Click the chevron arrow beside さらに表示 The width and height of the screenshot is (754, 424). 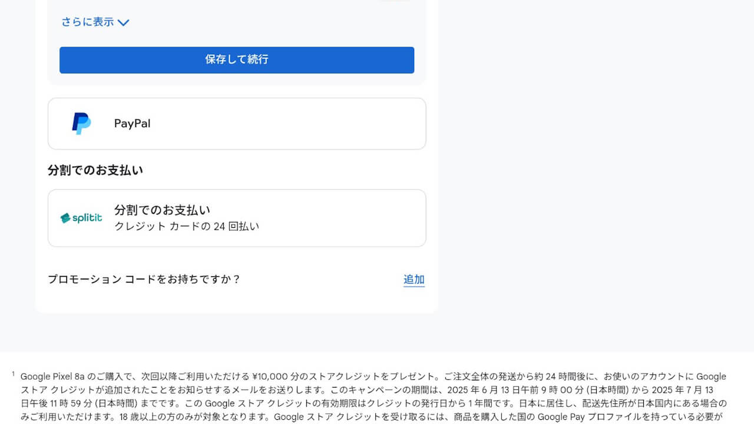tap(123, 23)
